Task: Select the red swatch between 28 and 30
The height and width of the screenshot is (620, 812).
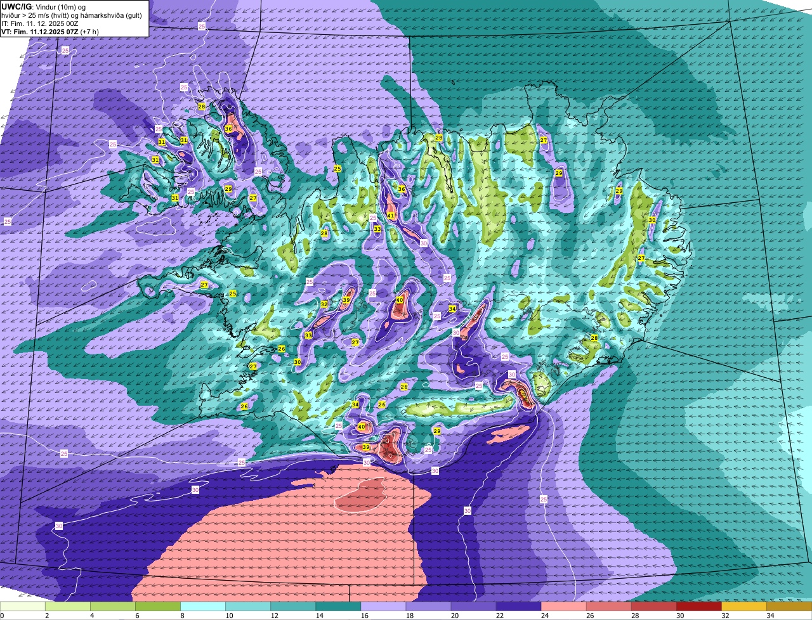Action: pos(653,607)
